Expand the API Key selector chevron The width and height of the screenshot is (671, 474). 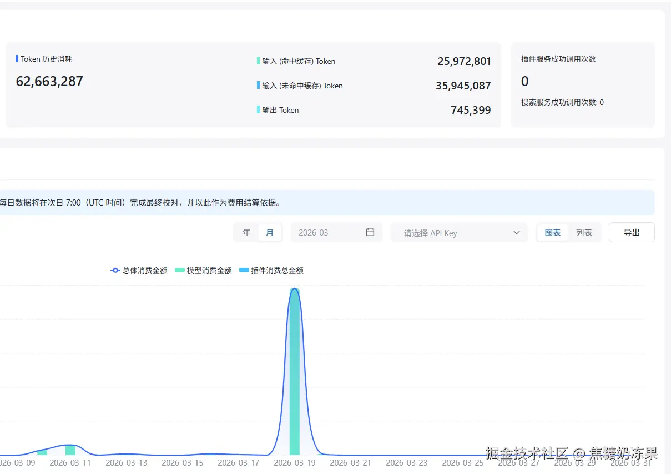[x=517, y=232]
